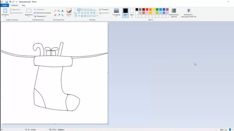Activate Цвет 2 background color
234x131 pixels.
click(x=132, y=13)
